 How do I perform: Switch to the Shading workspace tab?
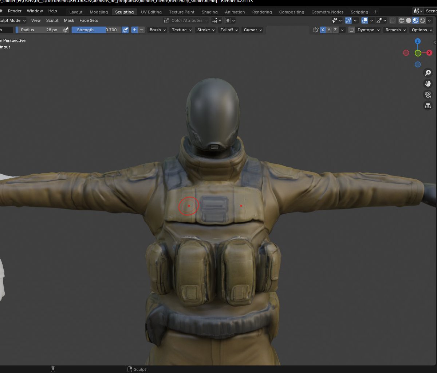[209, 12]
